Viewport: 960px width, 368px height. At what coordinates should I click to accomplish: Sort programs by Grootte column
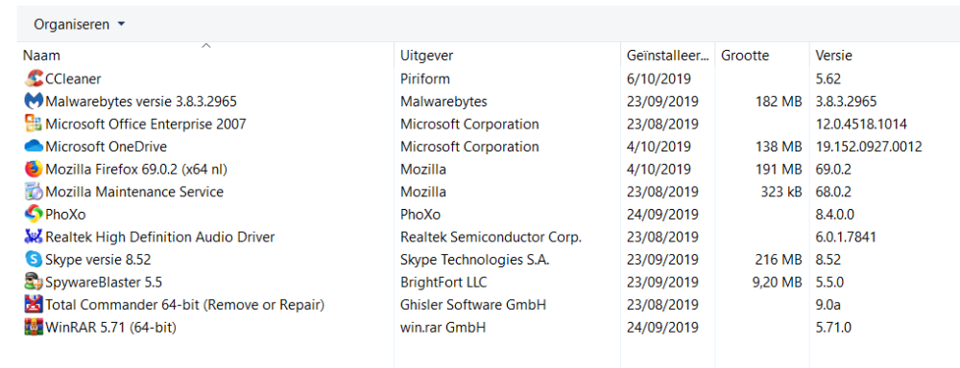(x=745, y=56)
